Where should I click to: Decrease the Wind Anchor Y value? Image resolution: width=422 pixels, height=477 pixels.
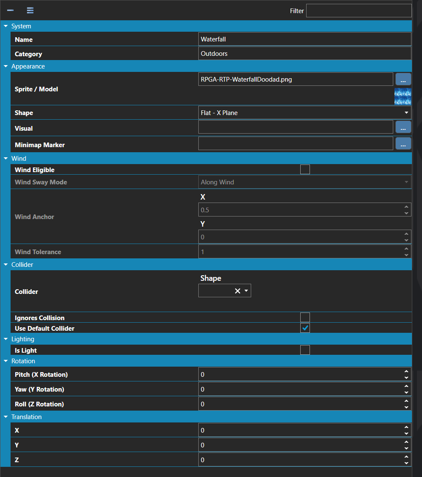point(406,240)
